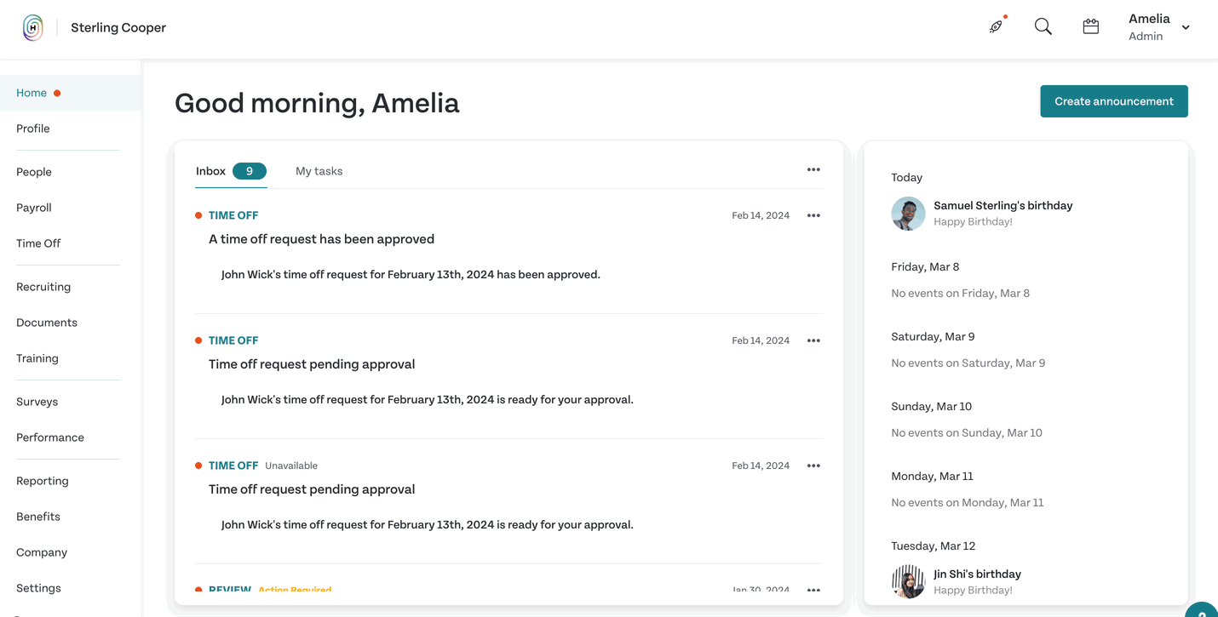Click the Sterling Cooper logo icon
1218x617 pixels.
coord(32,27)
